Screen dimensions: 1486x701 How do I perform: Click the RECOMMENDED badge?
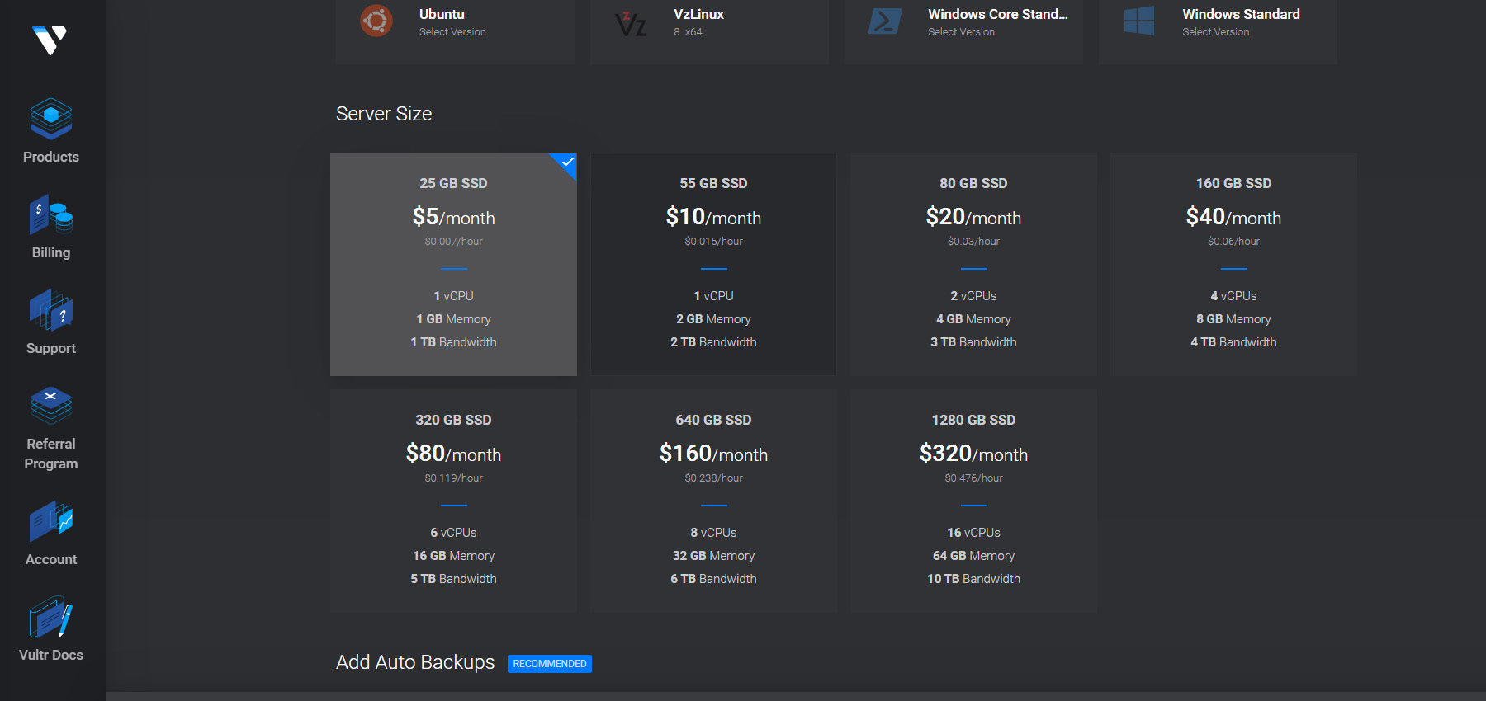point(550,664)
